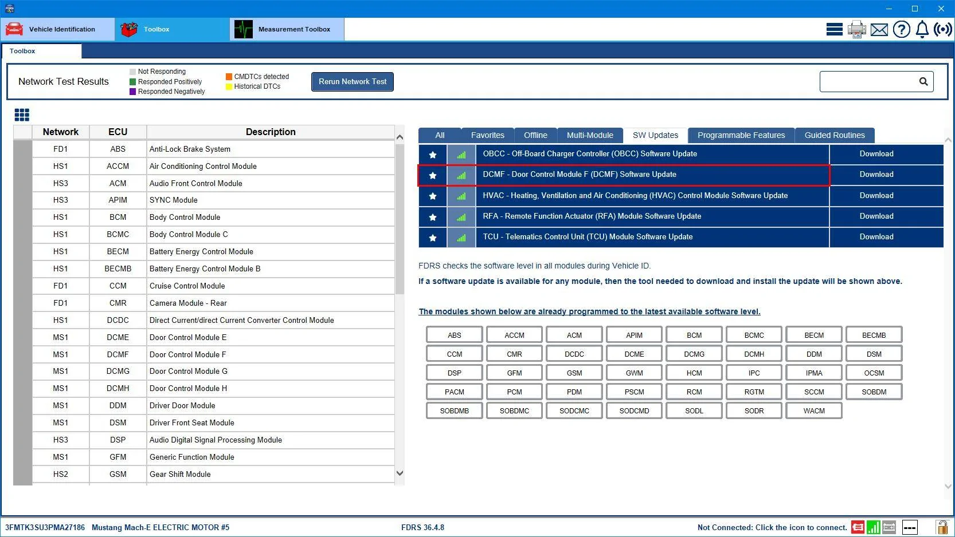Click the dashed voltage readout box
This screenshot has height=537, width=955.
[910, 527]
